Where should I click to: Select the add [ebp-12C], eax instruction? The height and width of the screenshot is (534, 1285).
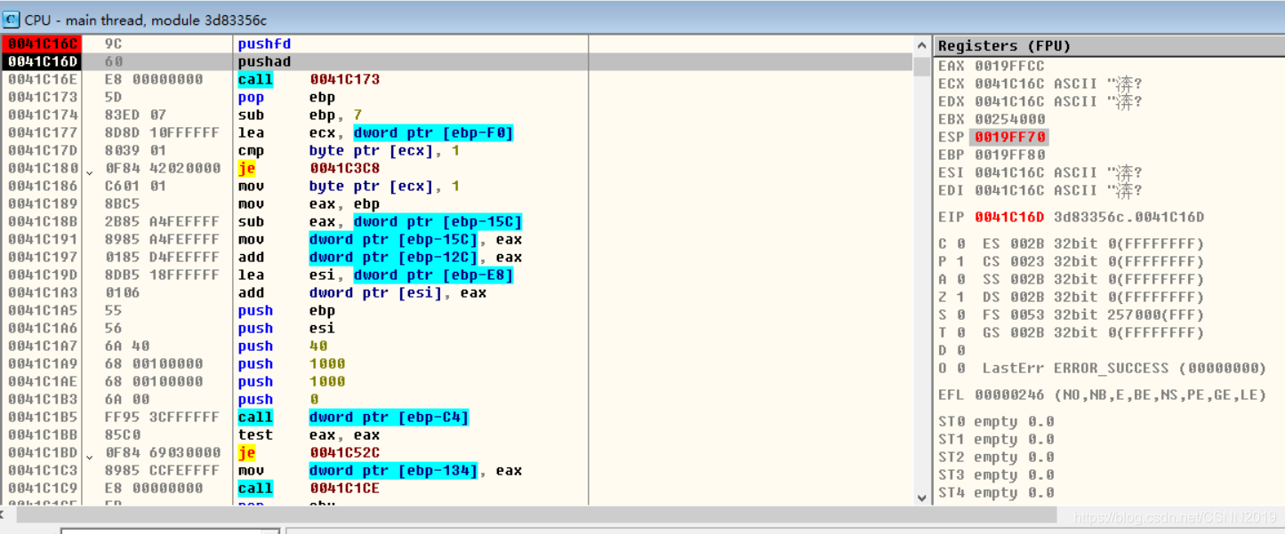[x=380, y=257]
